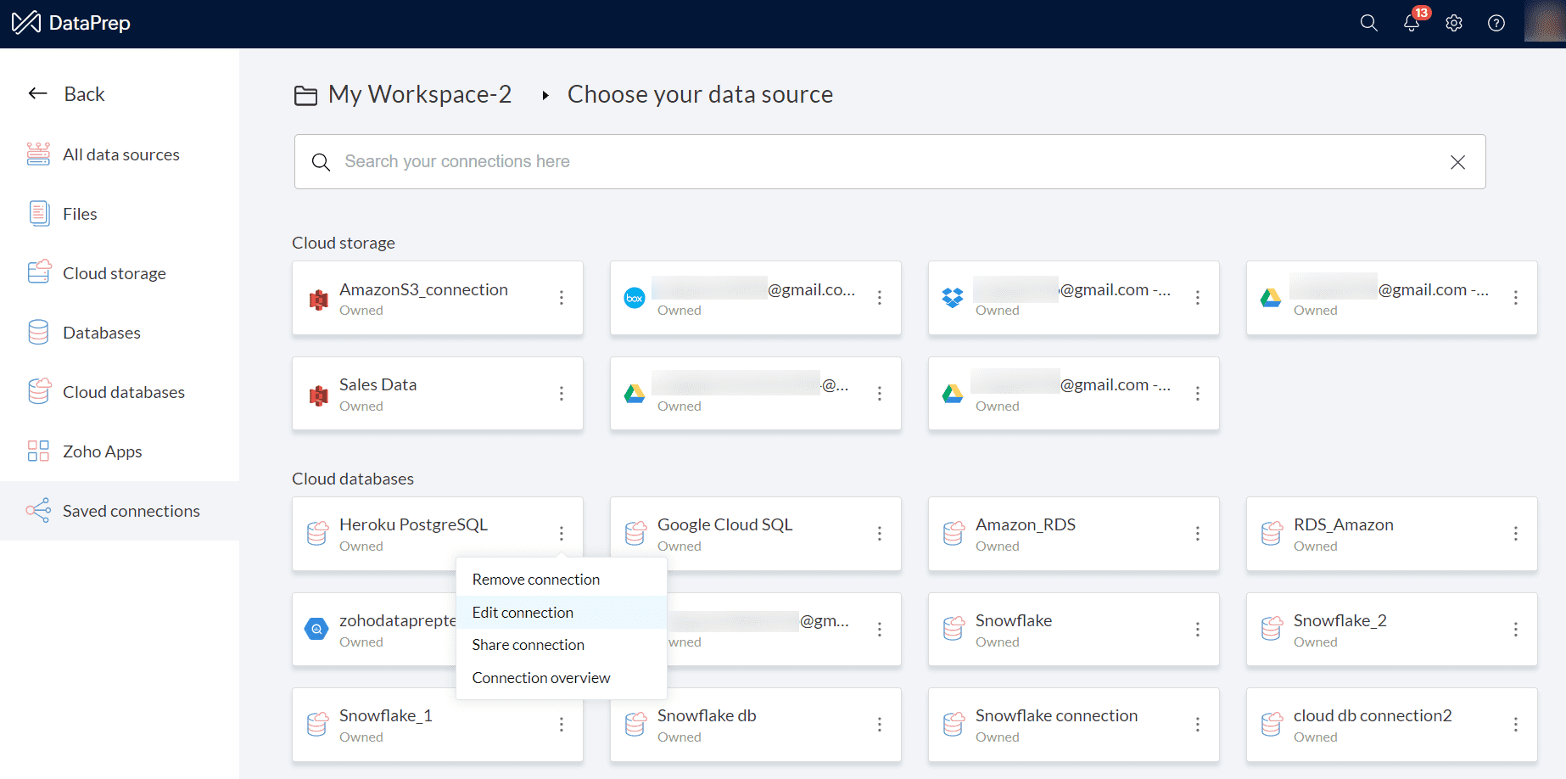Open the help question mark icon
The width and height of the screenshot is (1566, 779).
[x=1496, y=23]
